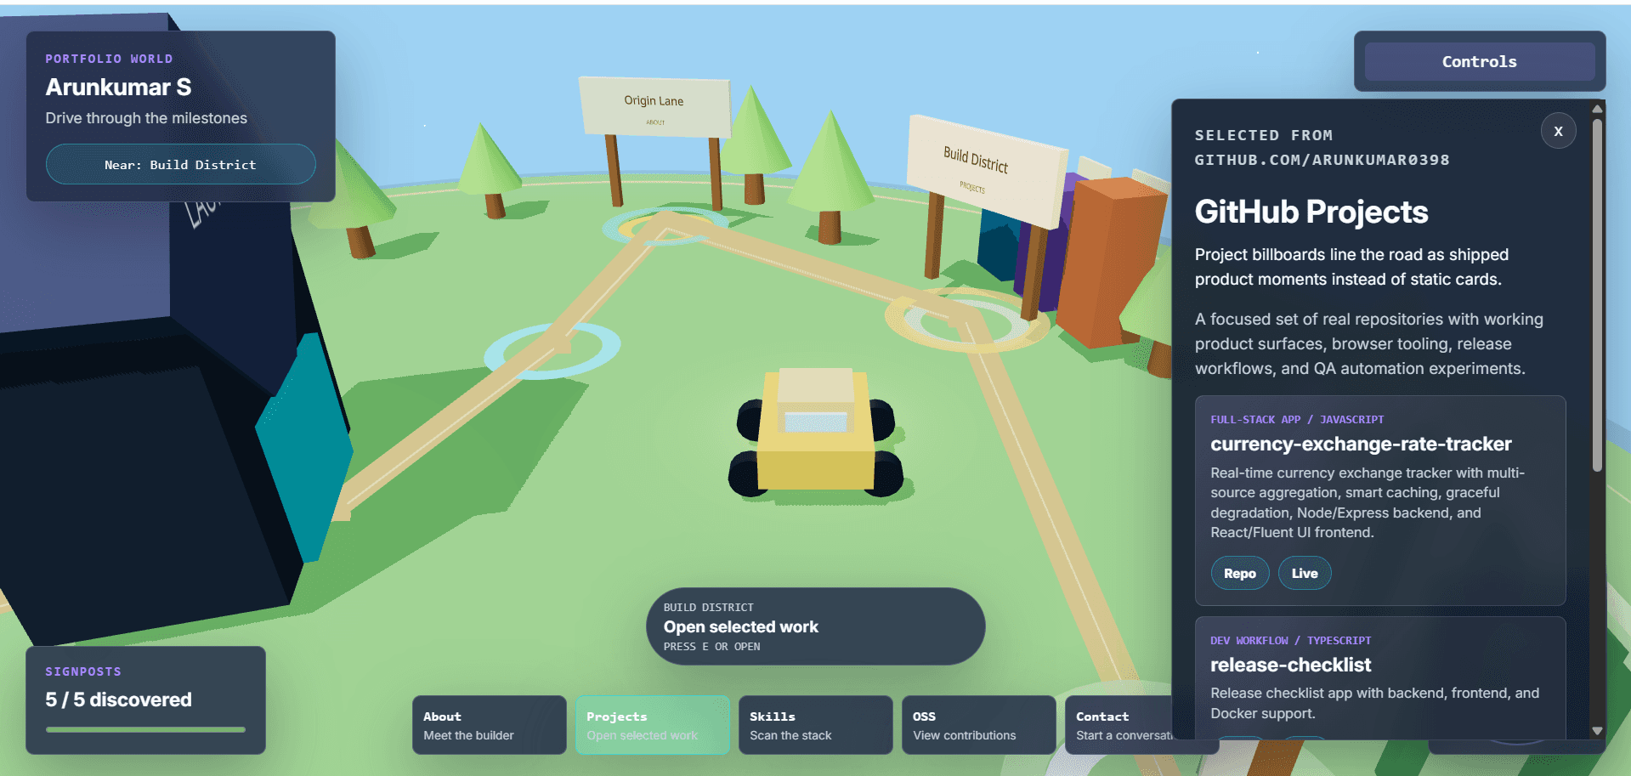Click the projects panel scrollbar thumb
The image size is (1631, 776).
pyautogui.click(x=1597, y=295)
